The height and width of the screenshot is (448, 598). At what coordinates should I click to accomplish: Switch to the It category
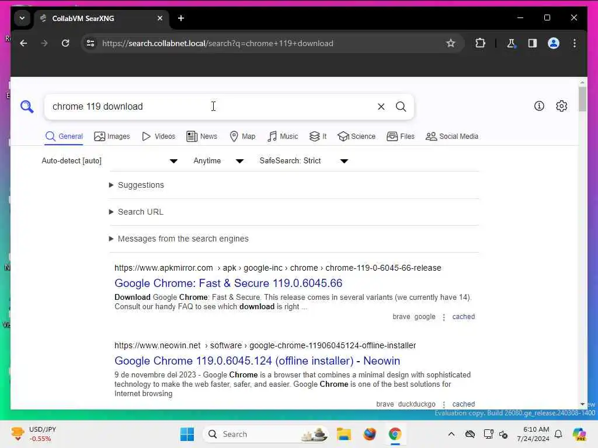point(318,136)
